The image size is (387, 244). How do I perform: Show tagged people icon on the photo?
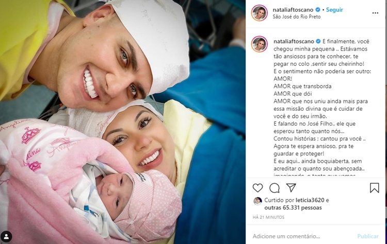(x=6, y=237)
